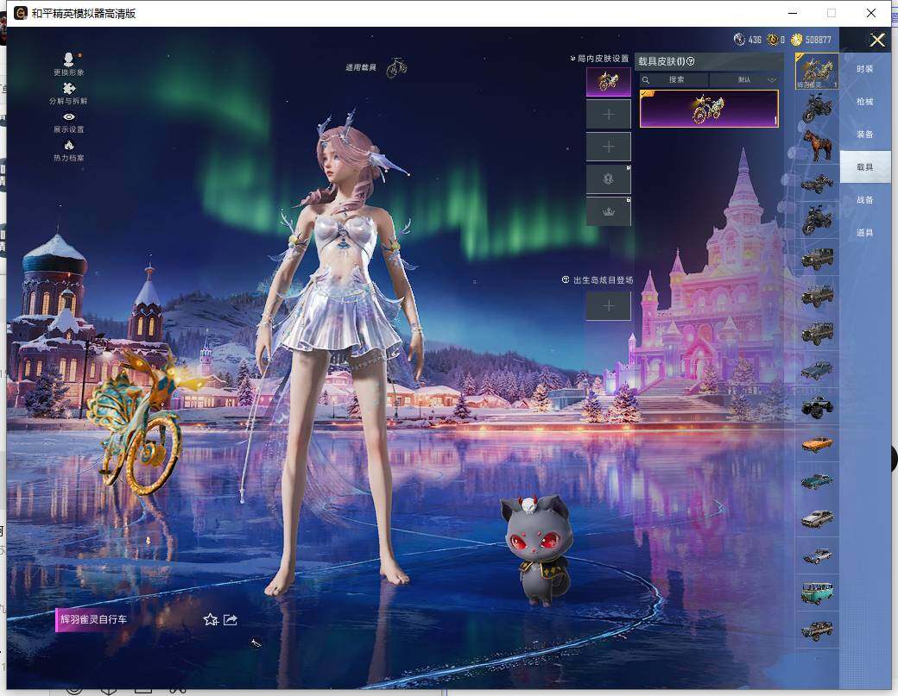Switch to the 装备 tab

click(x=865, y=134)
